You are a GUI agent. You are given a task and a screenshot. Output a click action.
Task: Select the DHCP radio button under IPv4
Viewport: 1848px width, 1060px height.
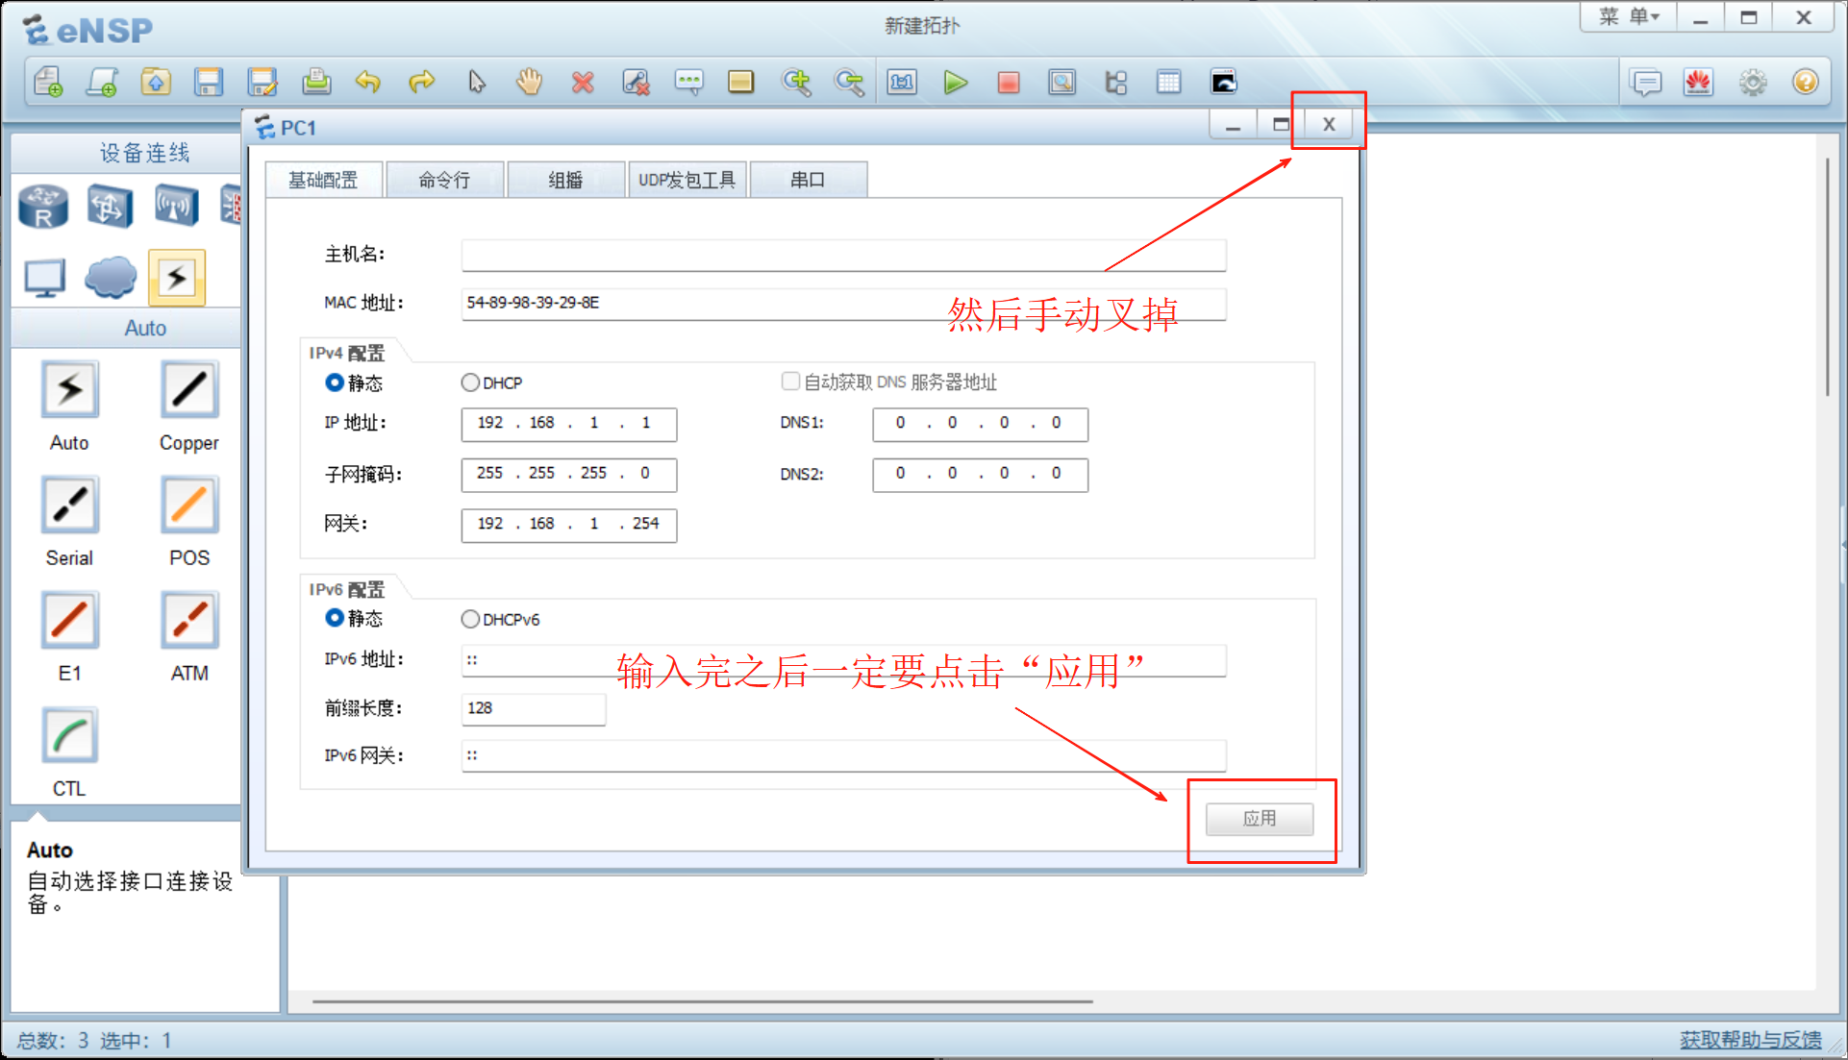click(x=470, y=382)
